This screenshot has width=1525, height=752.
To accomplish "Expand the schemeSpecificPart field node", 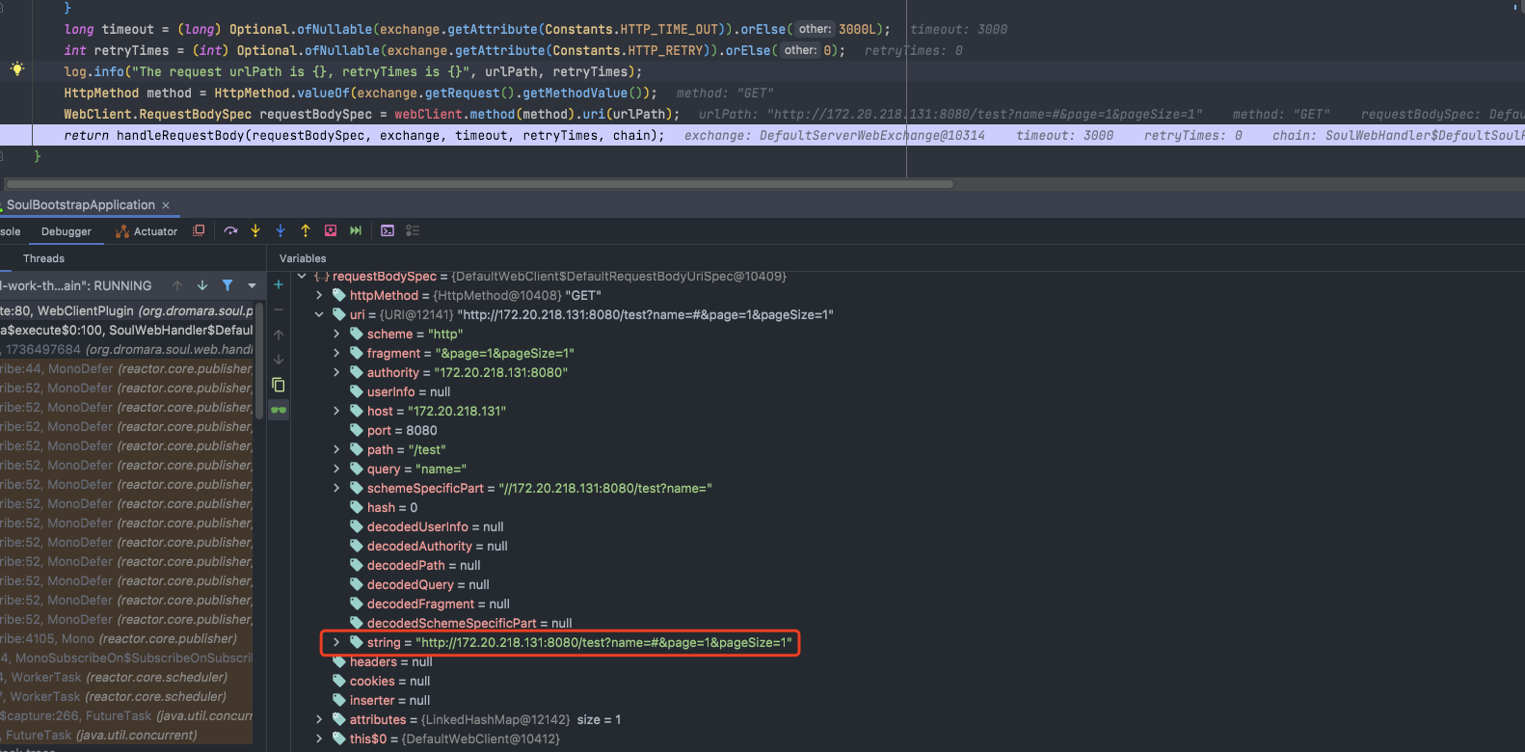I will tap(336, 488).
